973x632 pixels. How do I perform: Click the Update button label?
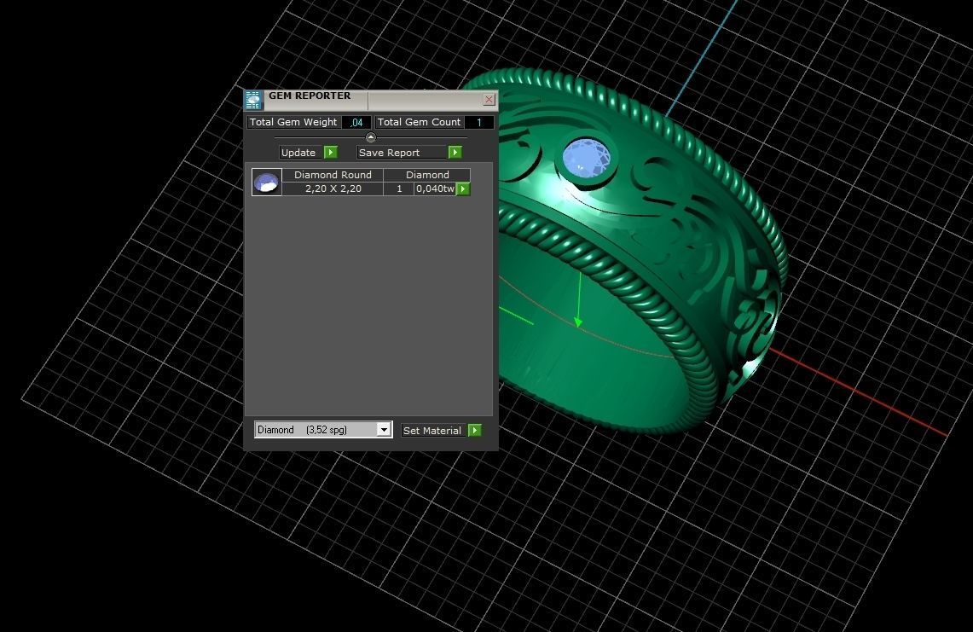pos(298,153)
